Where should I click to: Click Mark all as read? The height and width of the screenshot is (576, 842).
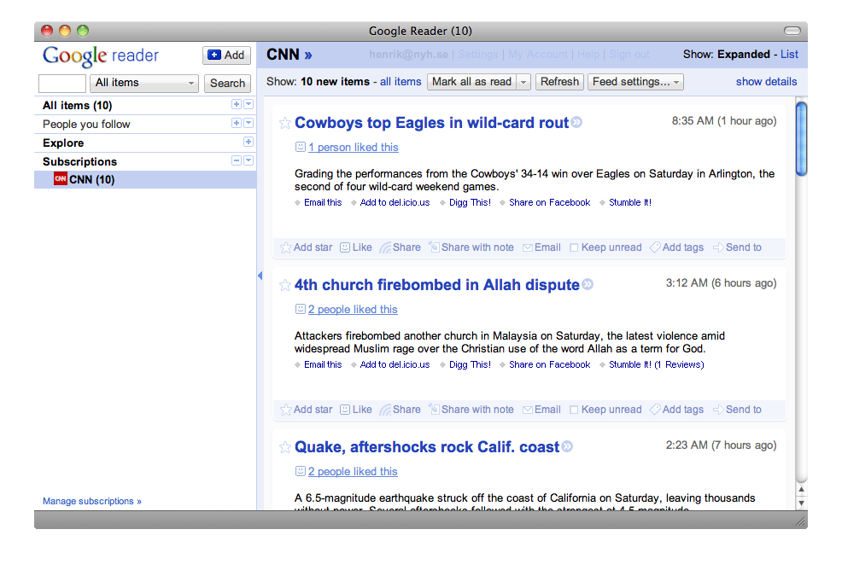472,82
